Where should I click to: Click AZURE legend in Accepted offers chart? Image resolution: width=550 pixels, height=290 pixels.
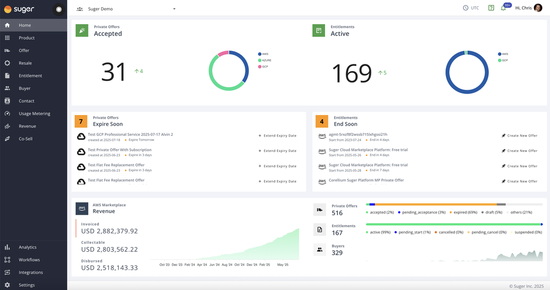pos(265,61)
